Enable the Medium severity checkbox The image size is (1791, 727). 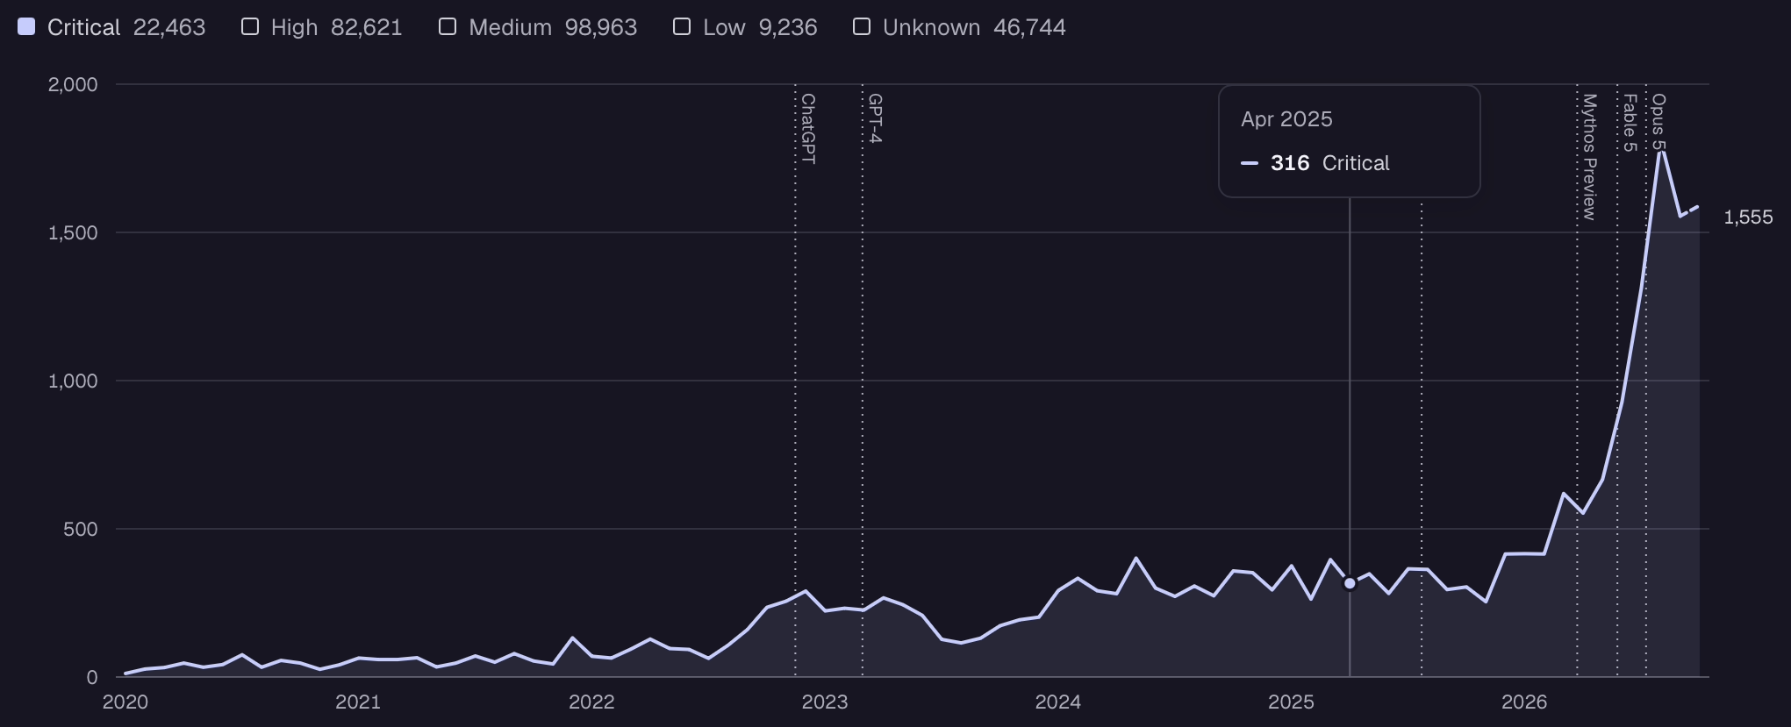pos(448,27)
